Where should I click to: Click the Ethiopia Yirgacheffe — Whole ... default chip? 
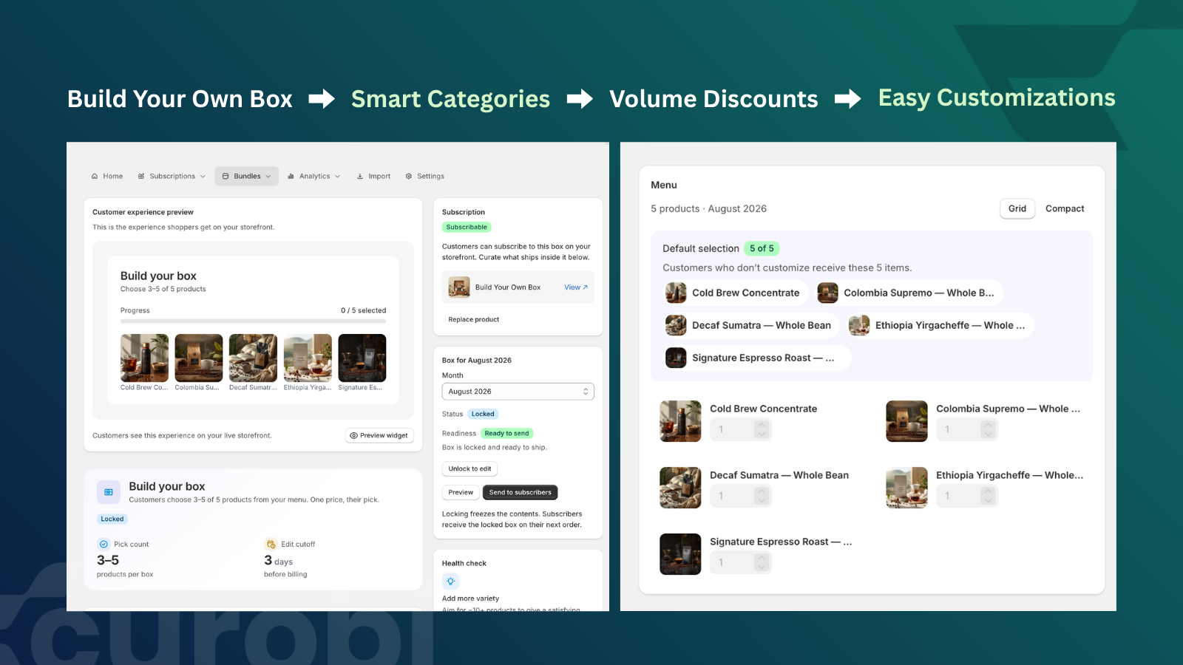[940, 326]
